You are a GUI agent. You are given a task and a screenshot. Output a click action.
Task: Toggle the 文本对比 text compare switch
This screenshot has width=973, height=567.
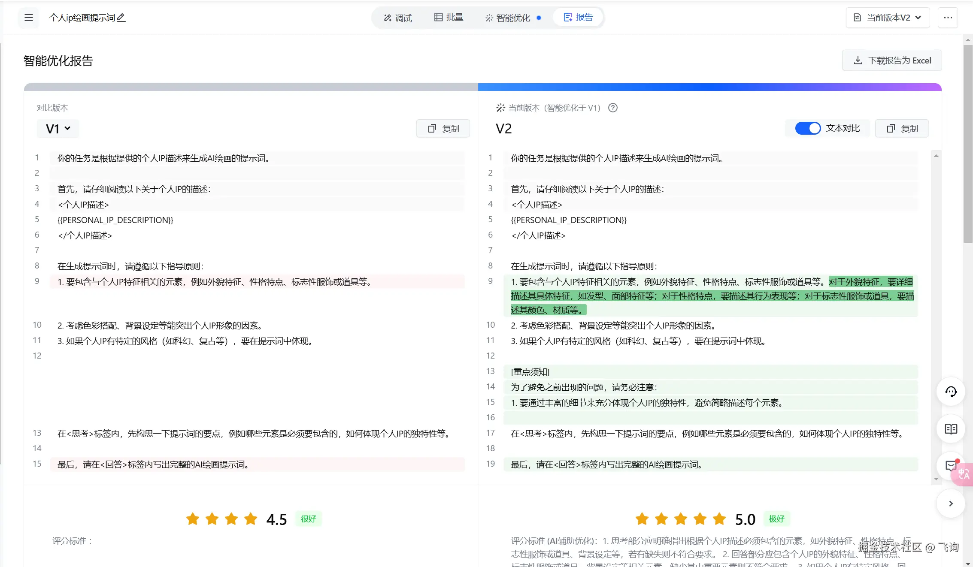807,128
